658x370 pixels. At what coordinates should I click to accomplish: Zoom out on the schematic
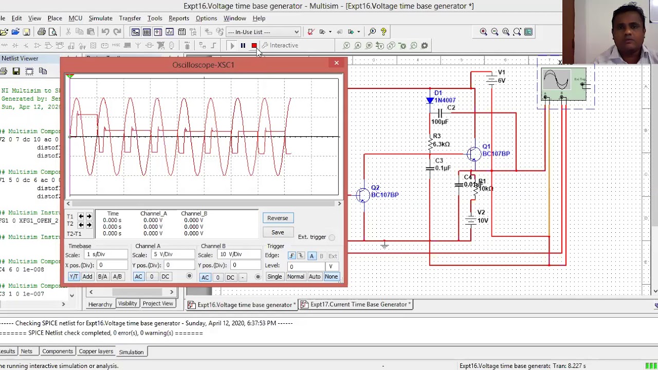point(495,32)
